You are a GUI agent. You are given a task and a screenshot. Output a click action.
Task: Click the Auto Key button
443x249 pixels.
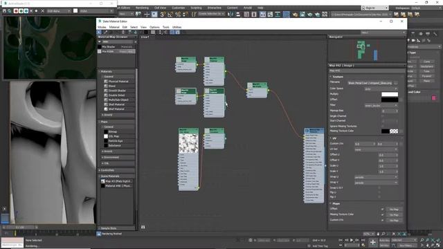point(384,240)
